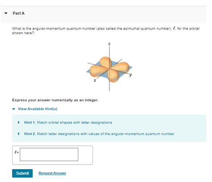Expand Hint 1 disclosure triangle

tap(19, 123)
